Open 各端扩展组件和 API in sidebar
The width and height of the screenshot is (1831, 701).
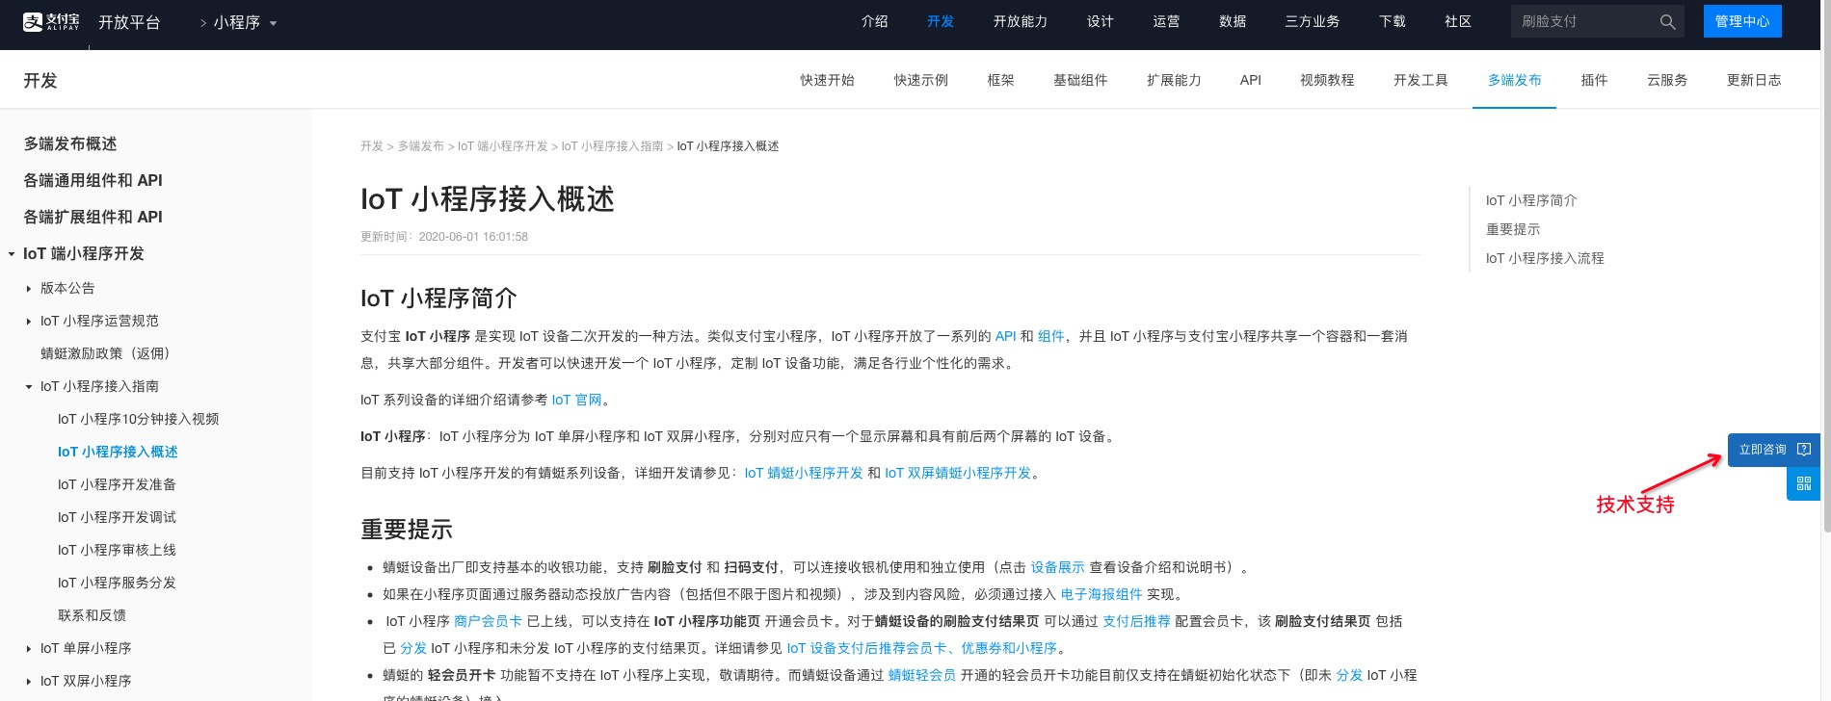coord(93,218)
